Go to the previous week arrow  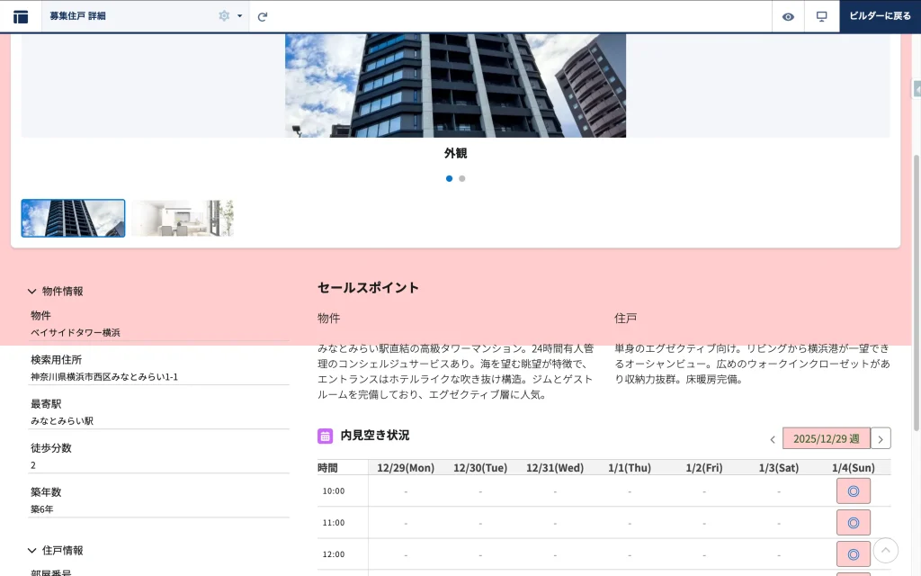[772, 439]
